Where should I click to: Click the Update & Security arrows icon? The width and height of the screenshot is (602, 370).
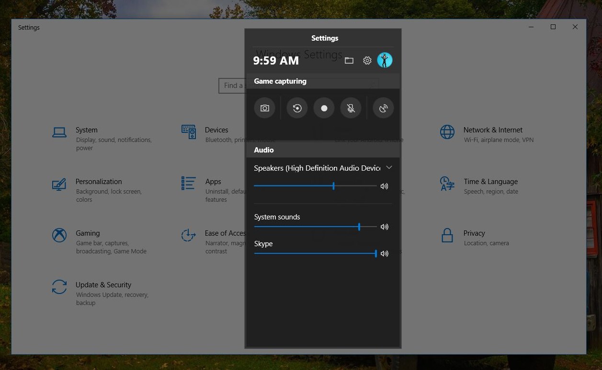point(59,287)
